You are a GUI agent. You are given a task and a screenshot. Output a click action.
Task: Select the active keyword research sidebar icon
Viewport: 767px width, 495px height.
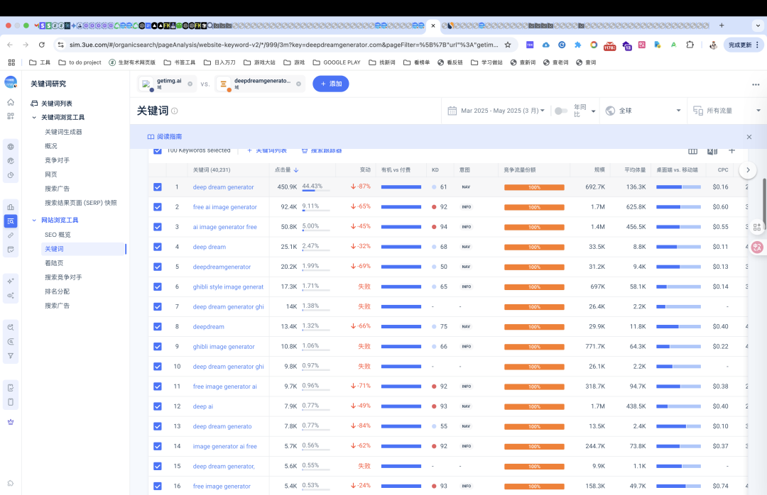click(11, 221)
